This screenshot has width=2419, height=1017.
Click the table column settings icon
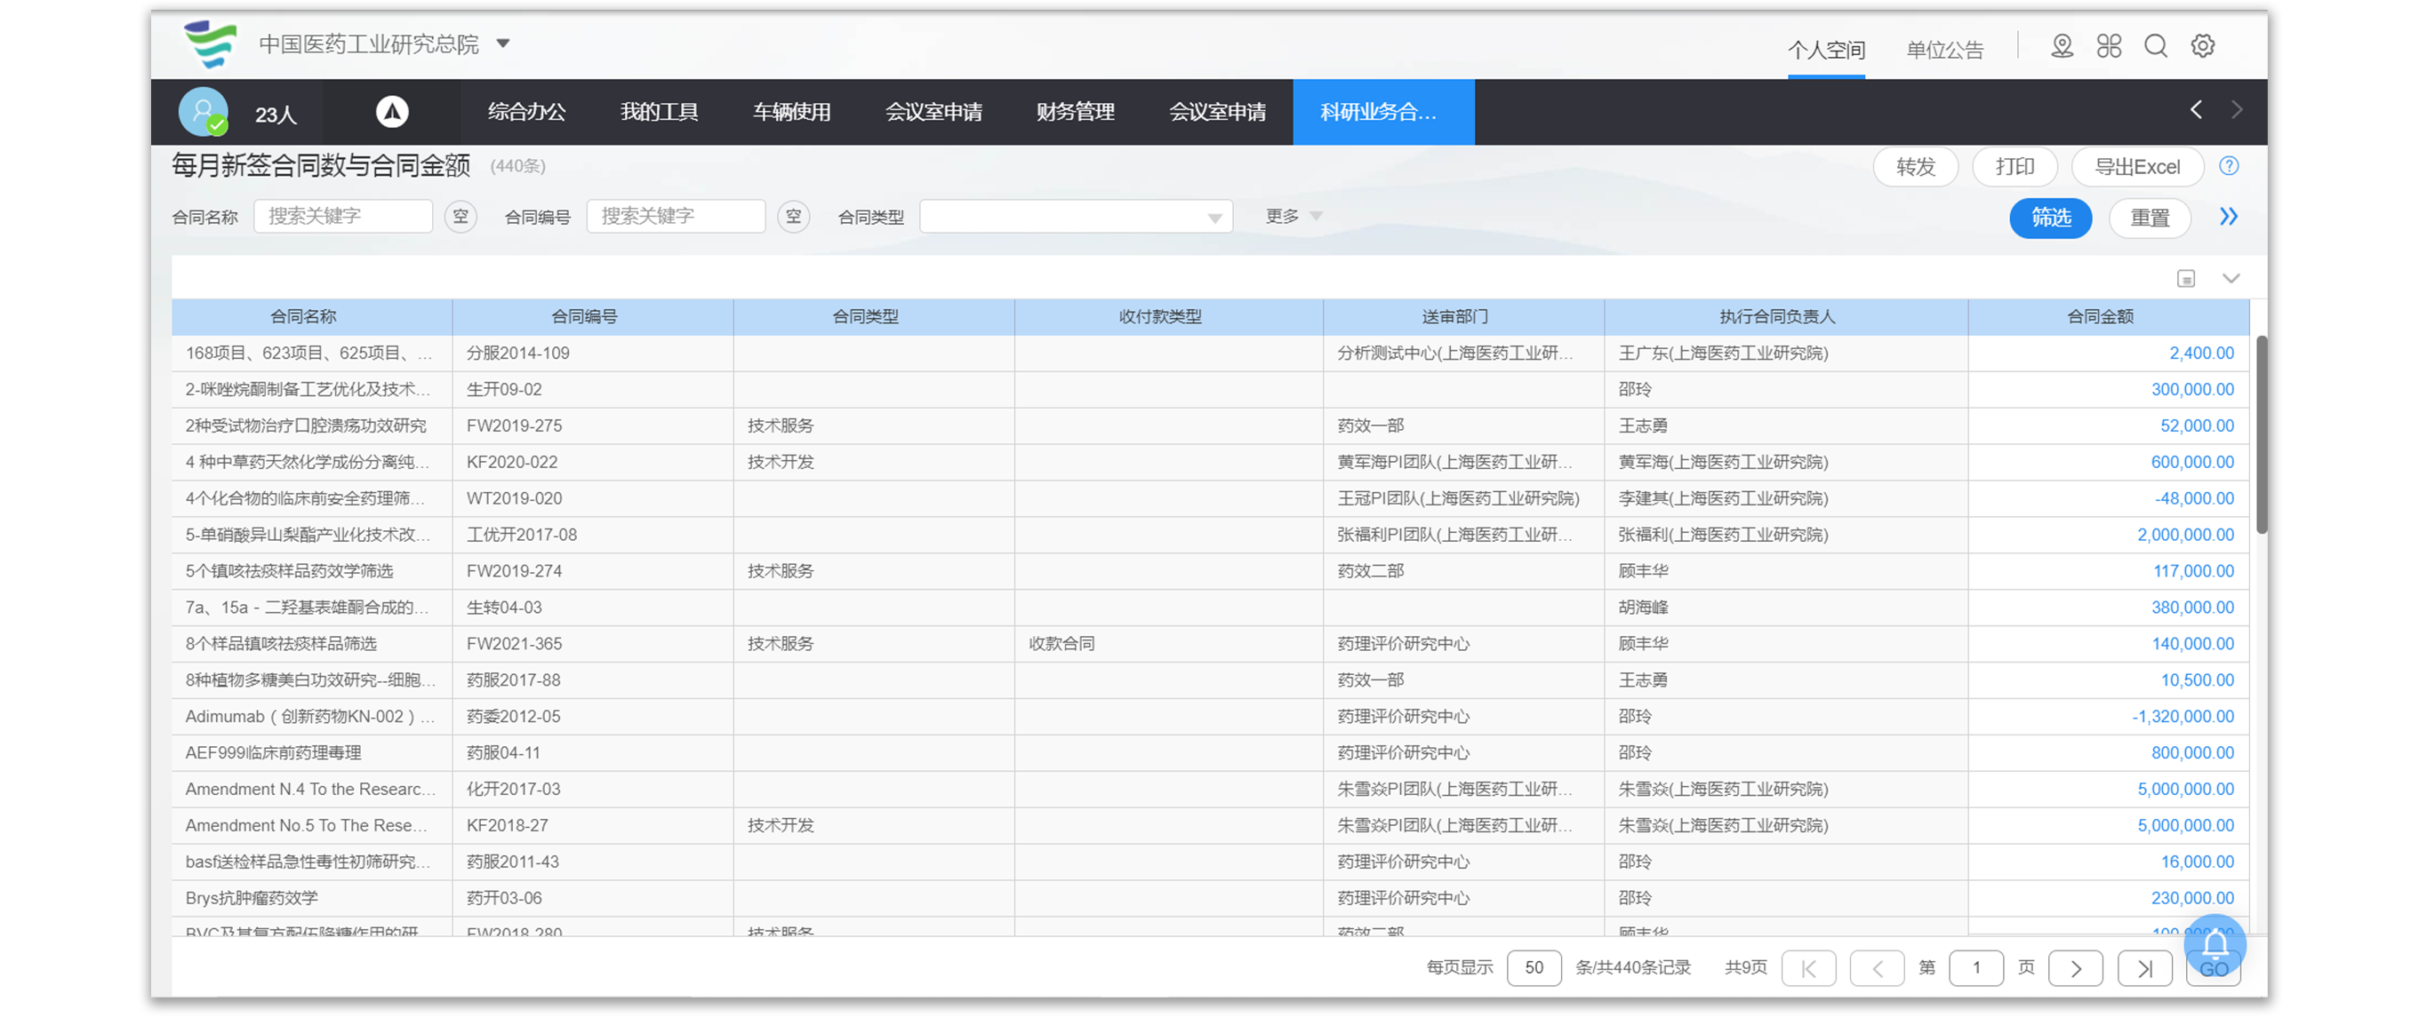pos(2186,279)
